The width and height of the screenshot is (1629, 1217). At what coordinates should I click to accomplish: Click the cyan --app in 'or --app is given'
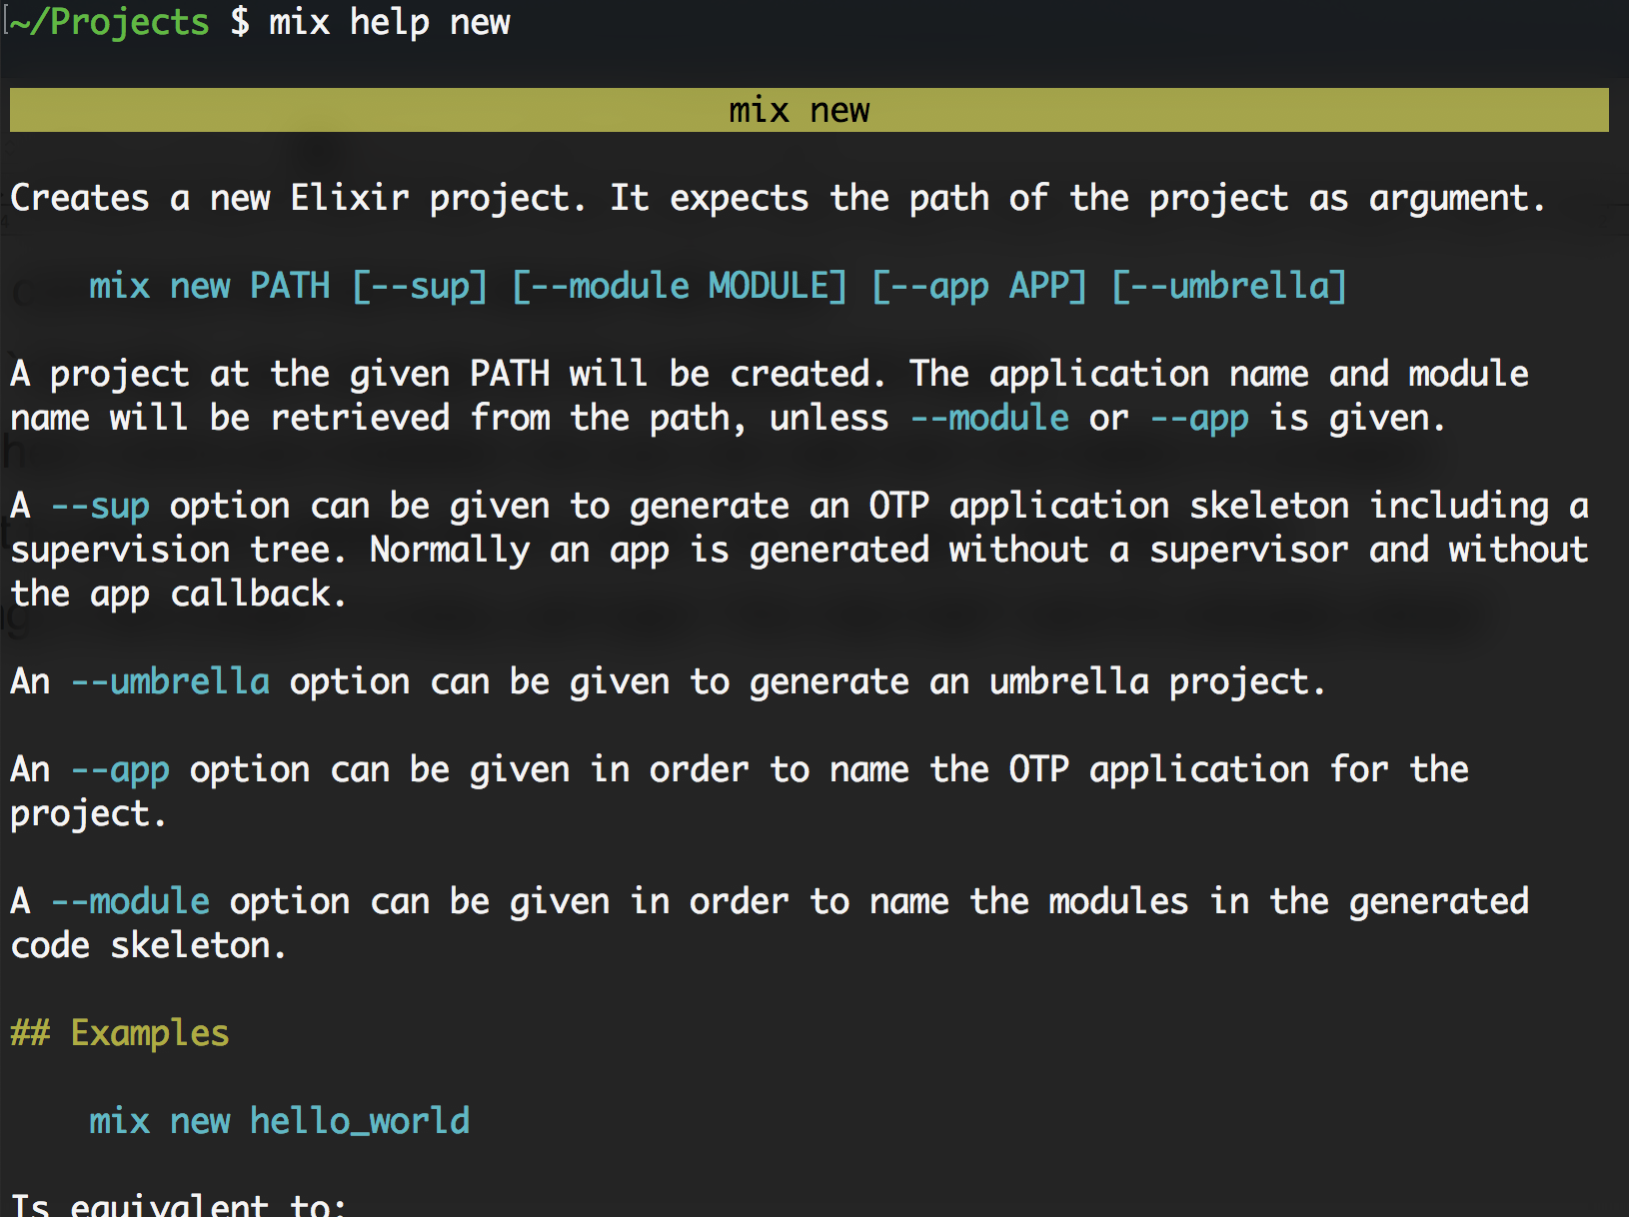tap(1199, 420)
